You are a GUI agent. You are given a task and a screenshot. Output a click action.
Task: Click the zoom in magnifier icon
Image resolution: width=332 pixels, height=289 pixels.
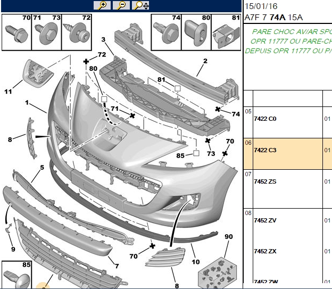coord(102,5)
